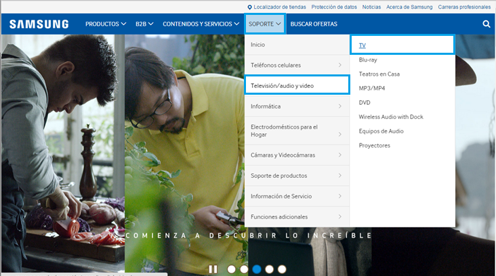Viewport: 496px width, 276px height.
Task: Open Acerca de Samsung link
Action: 409,7
